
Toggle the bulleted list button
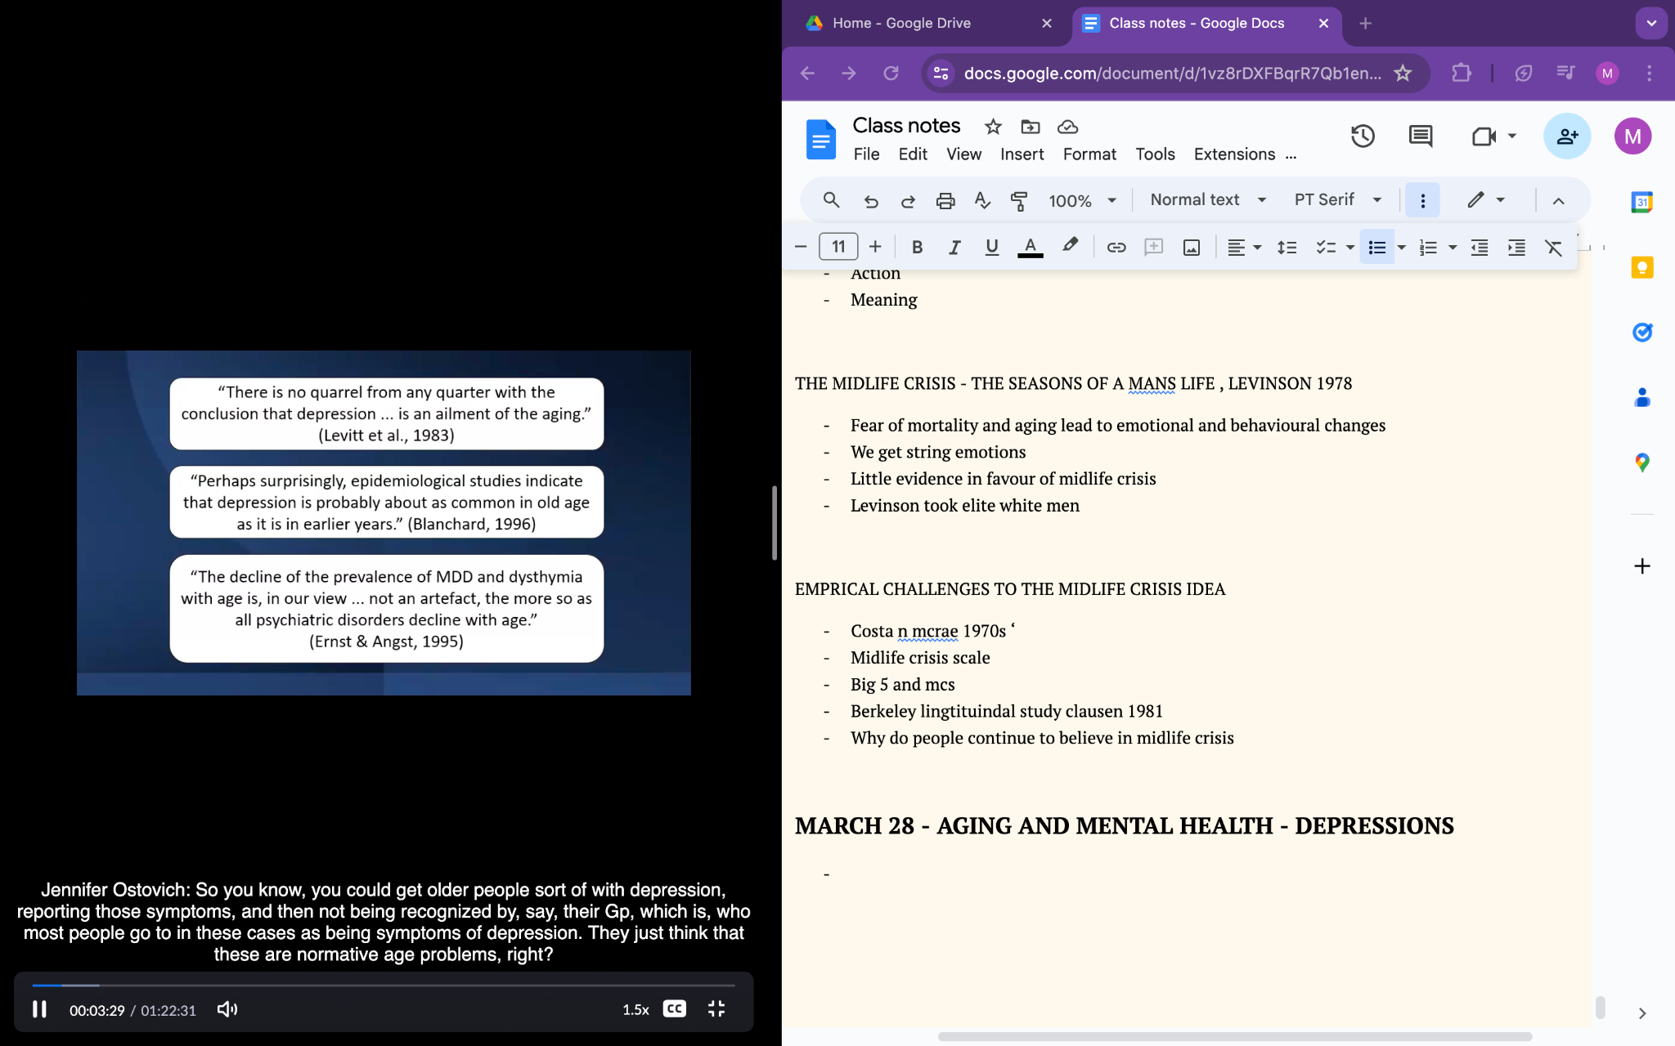click(x=1377, y=248)
